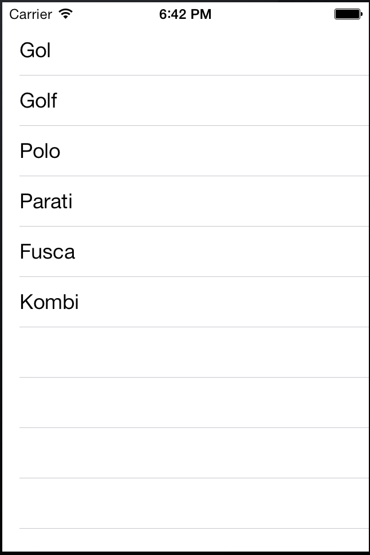
Task: Tap the Fusca row
Action: [185, 252]
